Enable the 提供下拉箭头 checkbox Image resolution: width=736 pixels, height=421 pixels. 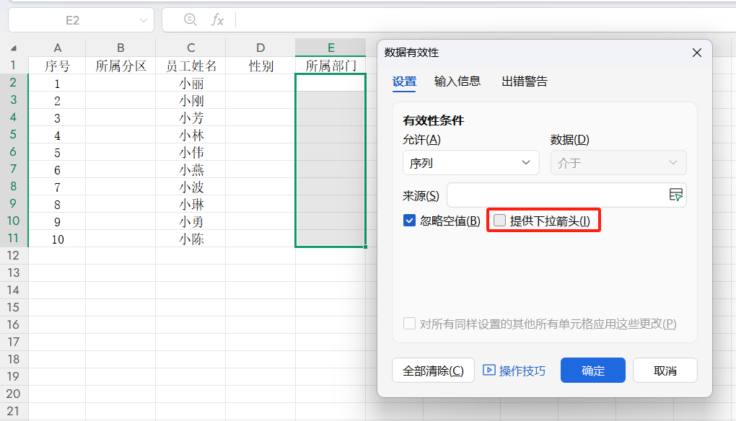point(498,220)
